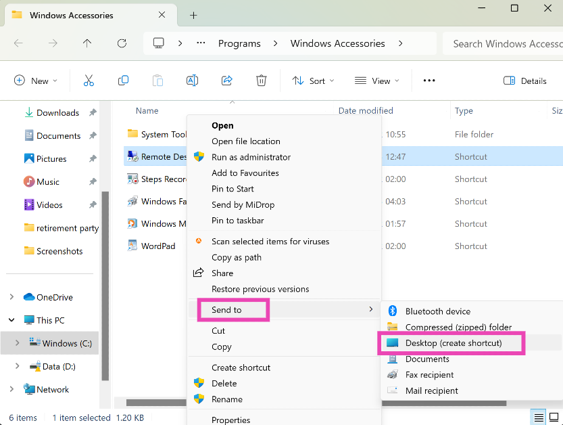Click the Cut scissors icon in toolbar
Screen dimensions: 563x425
coord(89,81)
